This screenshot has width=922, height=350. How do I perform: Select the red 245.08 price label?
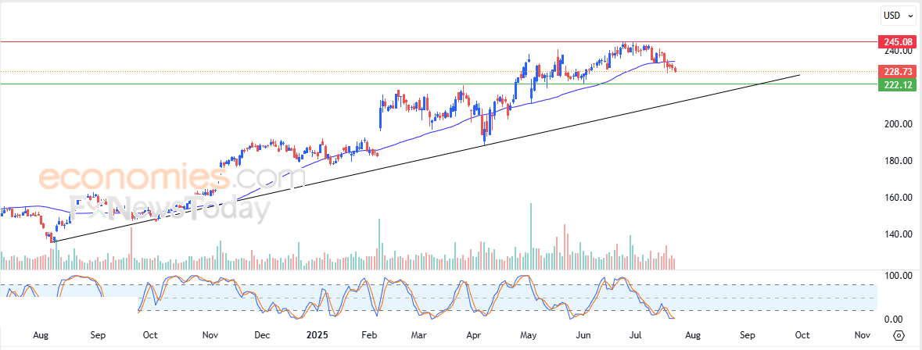(897, 42)
